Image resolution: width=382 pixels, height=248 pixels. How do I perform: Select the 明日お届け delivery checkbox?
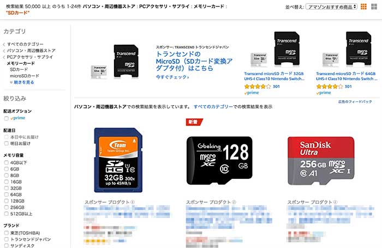tap(7, 143)
